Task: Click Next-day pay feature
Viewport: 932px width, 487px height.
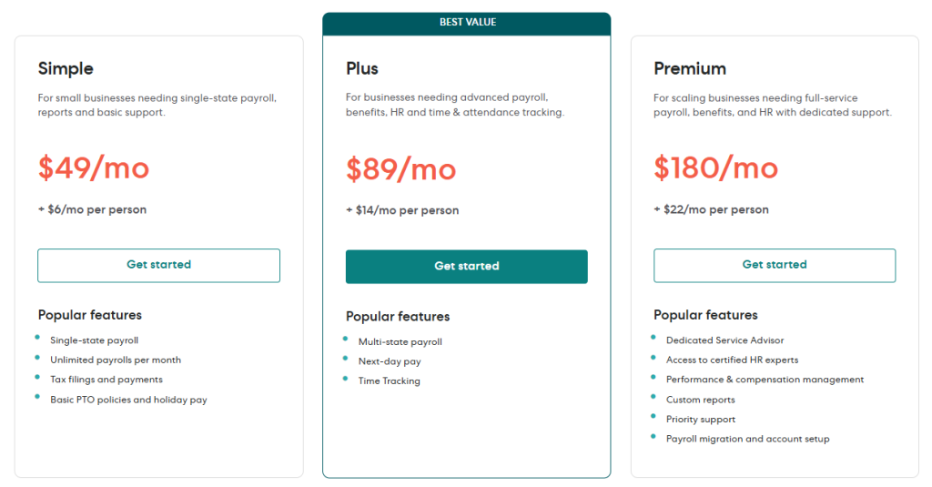Action: coord(390,361)
